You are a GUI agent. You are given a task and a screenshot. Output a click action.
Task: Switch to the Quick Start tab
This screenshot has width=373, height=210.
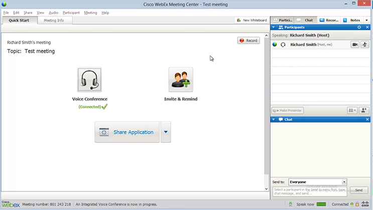click(x=19, y=20)
